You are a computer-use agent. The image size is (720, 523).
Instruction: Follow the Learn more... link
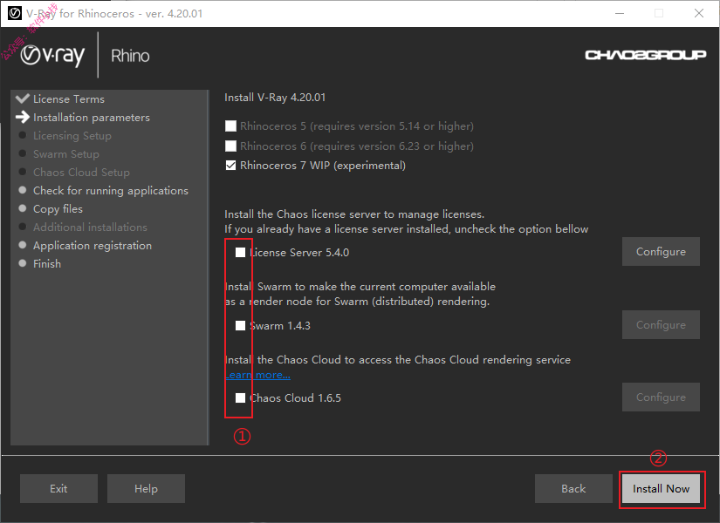257,375
